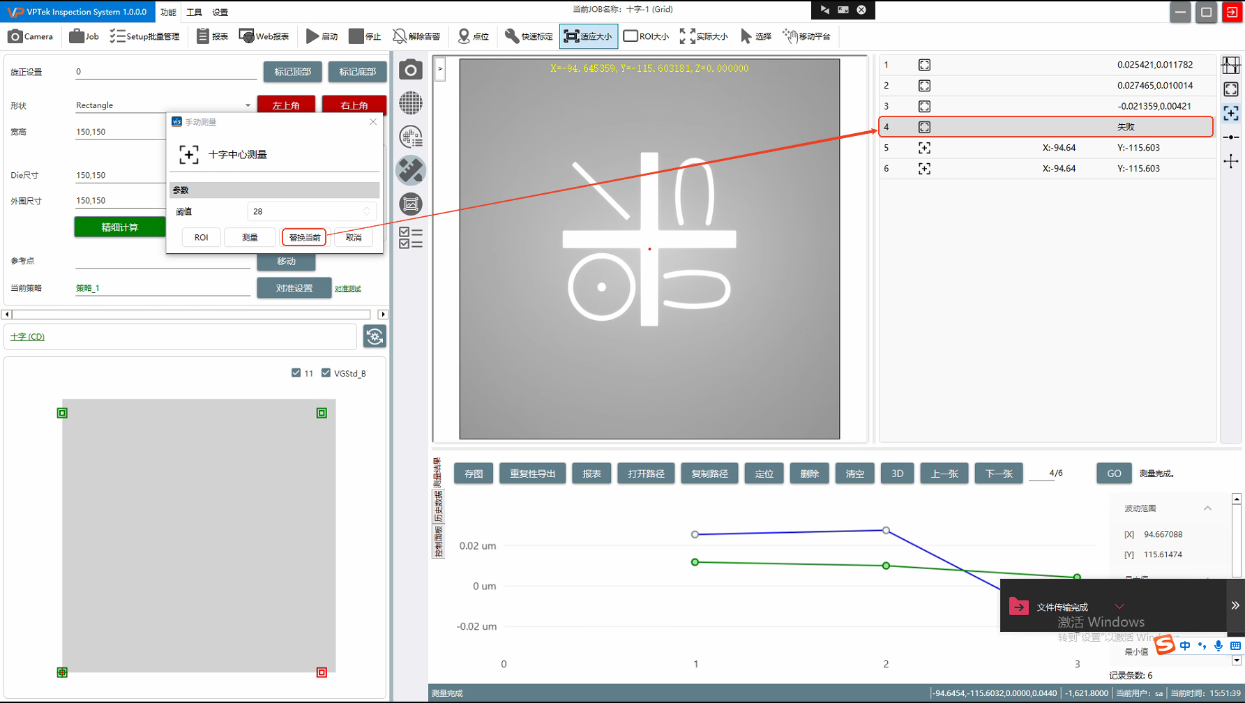Close the 手动测量 dialog
Image resolution: width=1245 pixels, height=703 pixels.
tap(373, 121)
